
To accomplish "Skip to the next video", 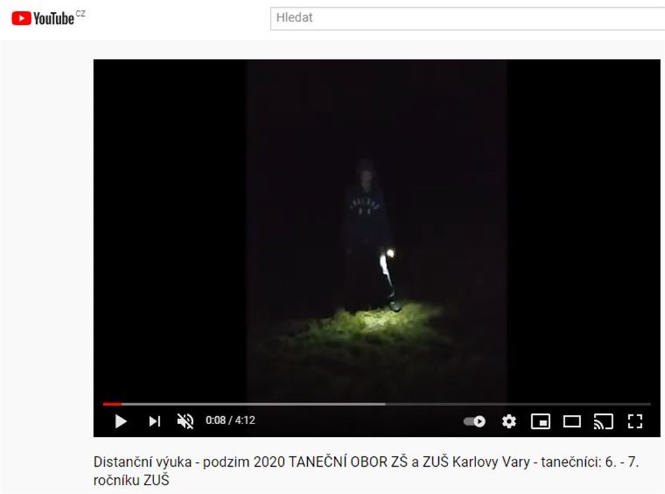I will 154,421.
